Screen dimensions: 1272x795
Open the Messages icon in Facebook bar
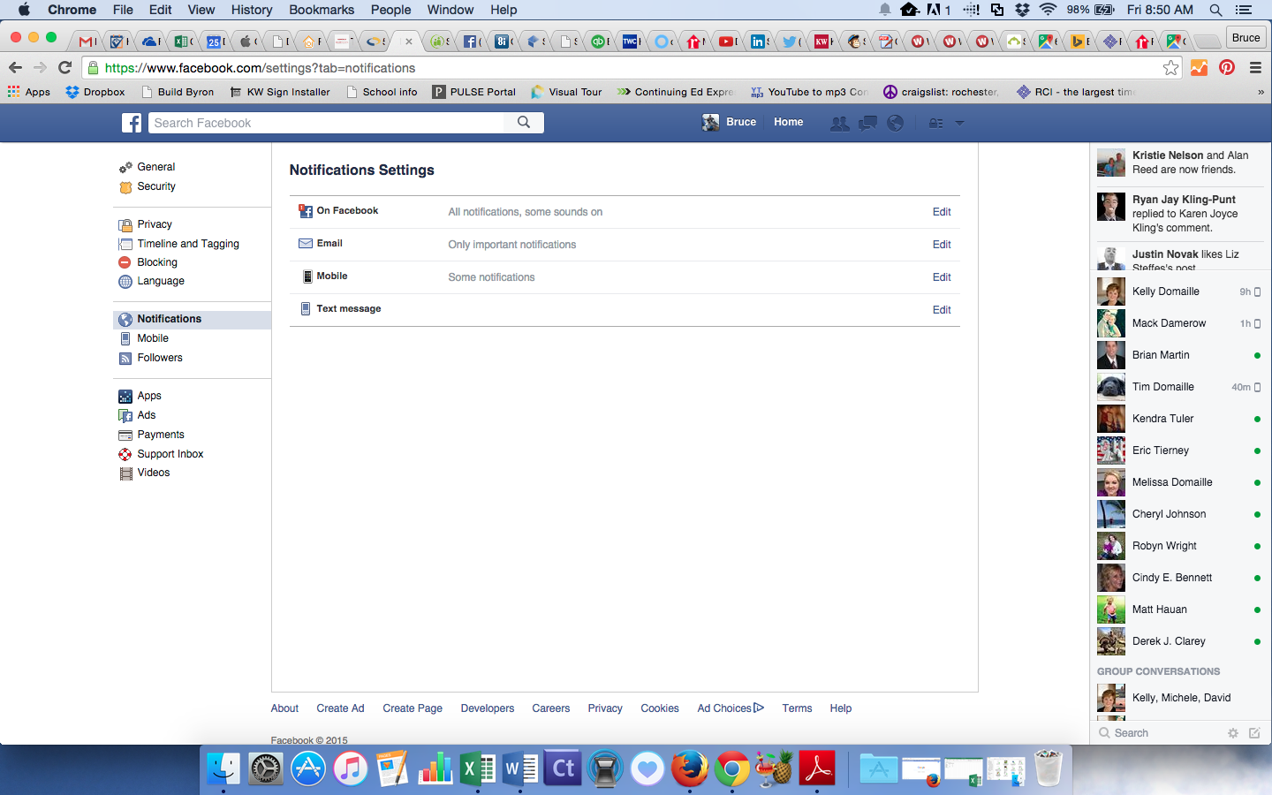[x=867, y=123]
